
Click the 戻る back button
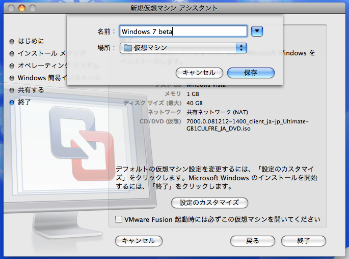click(253, 241)
